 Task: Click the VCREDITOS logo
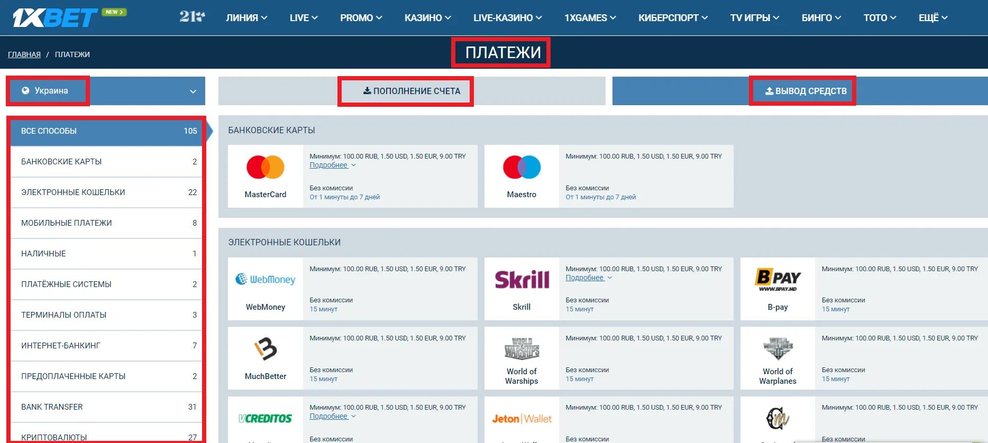(266, 419)
